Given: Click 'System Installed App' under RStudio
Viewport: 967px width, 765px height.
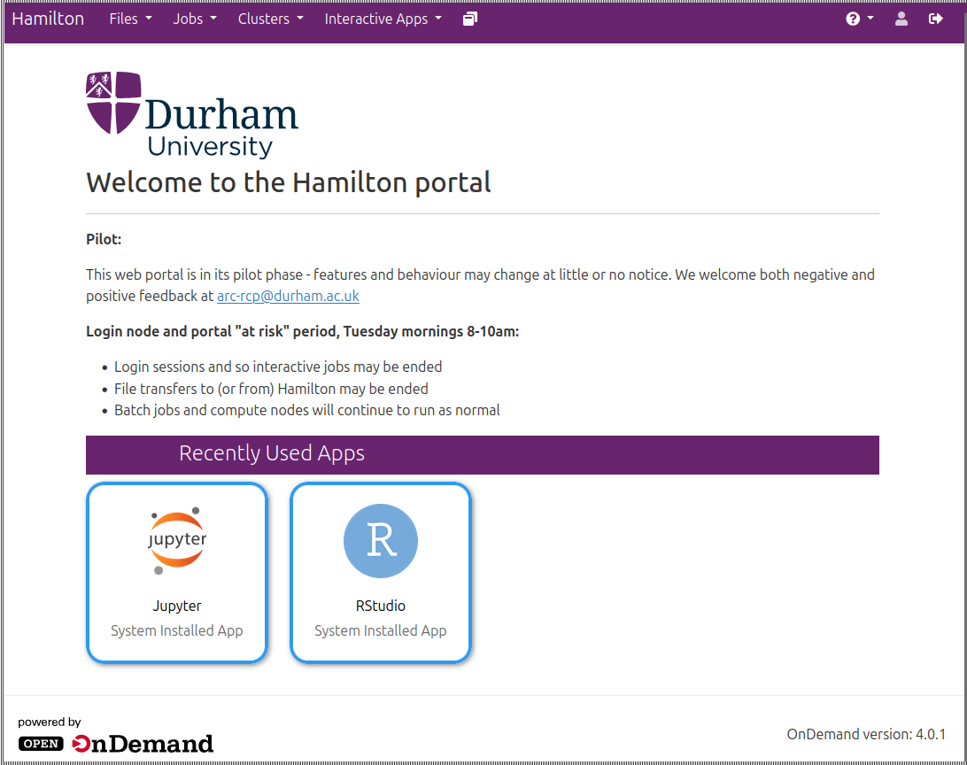Looking at the screenshot, I should point(381,630).
